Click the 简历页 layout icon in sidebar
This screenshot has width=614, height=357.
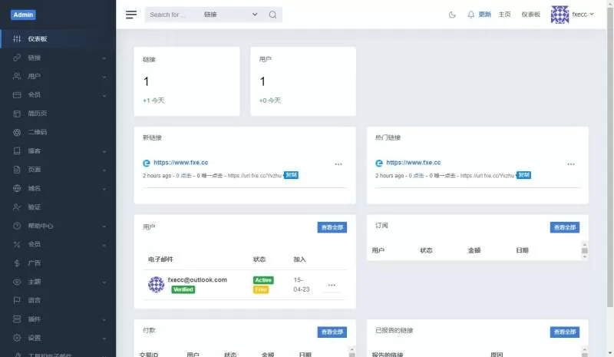click(x=17, y=114)
